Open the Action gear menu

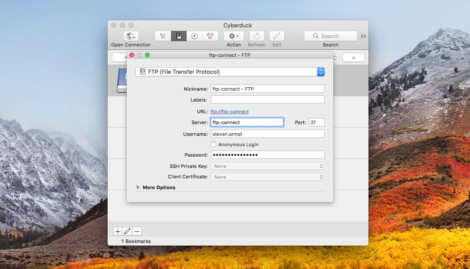234,36
